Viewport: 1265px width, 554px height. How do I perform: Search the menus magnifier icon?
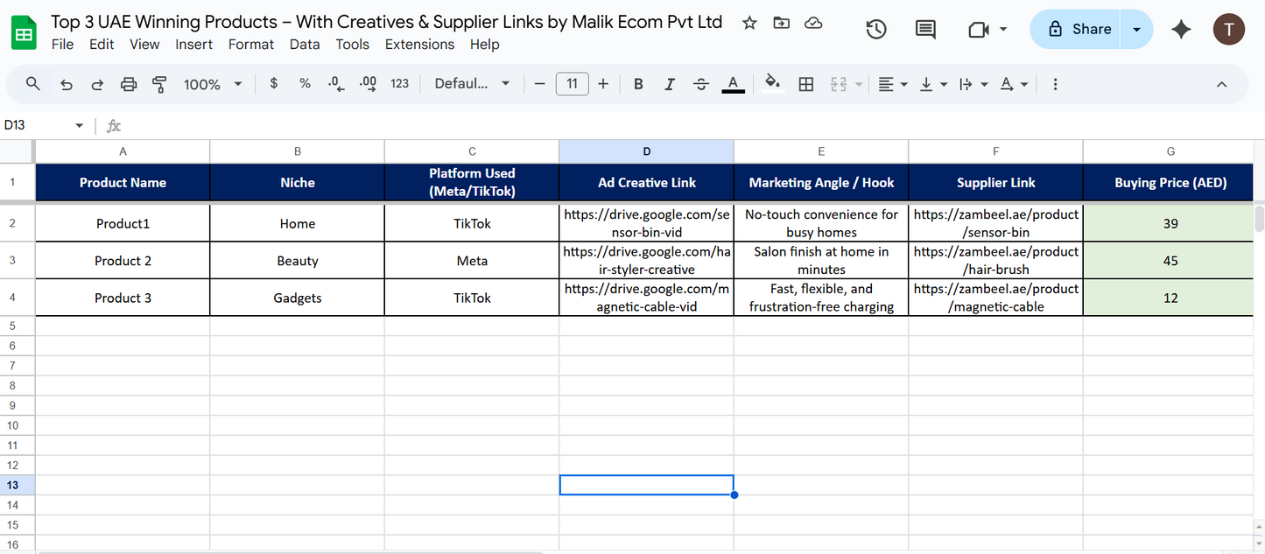point(33,84)
